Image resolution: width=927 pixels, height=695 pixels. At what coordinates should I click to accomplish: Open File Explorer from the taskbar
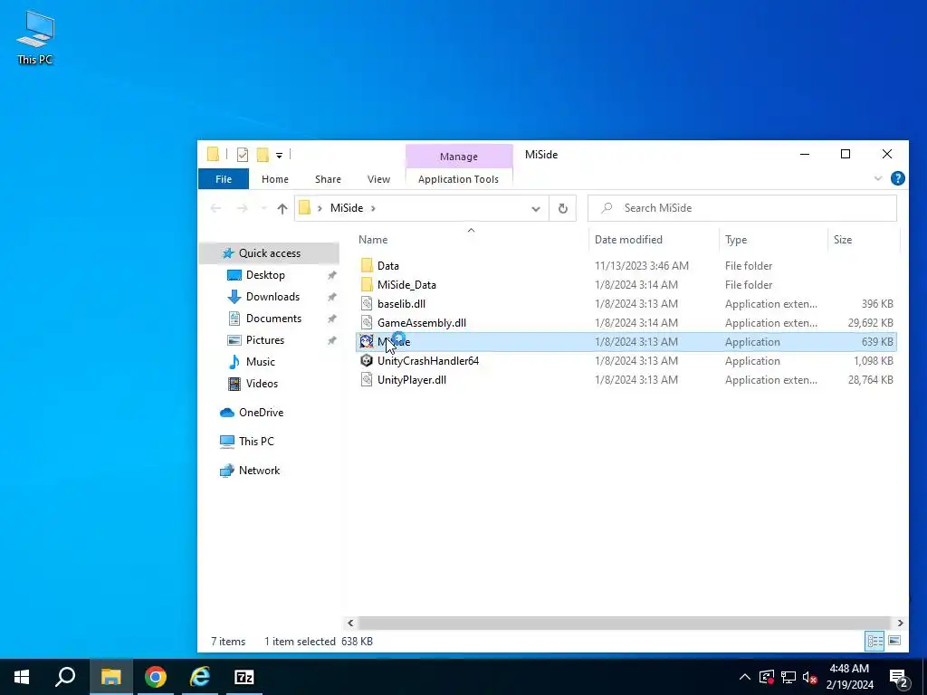tap(110, 677)
